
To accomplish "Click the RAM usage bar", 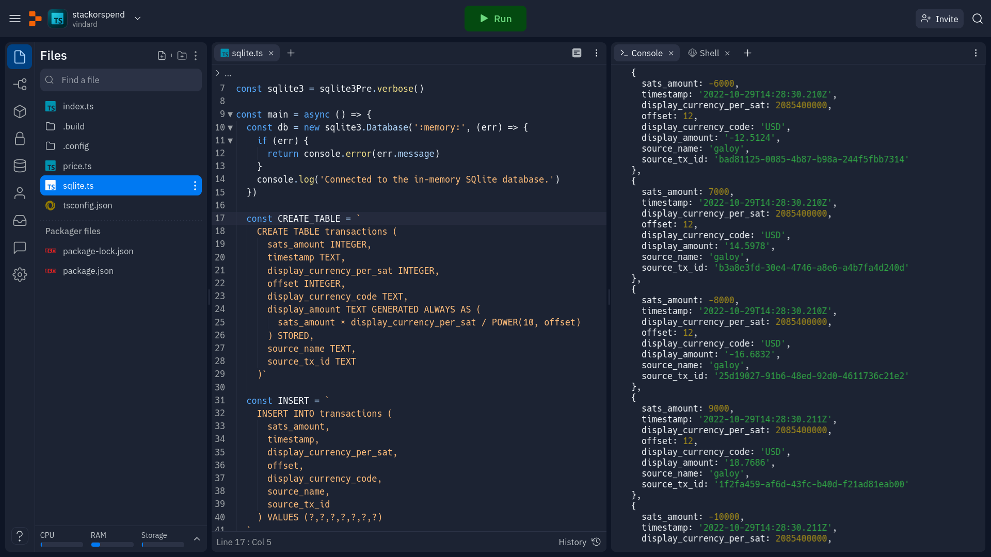I will click(x=111, y=545).
